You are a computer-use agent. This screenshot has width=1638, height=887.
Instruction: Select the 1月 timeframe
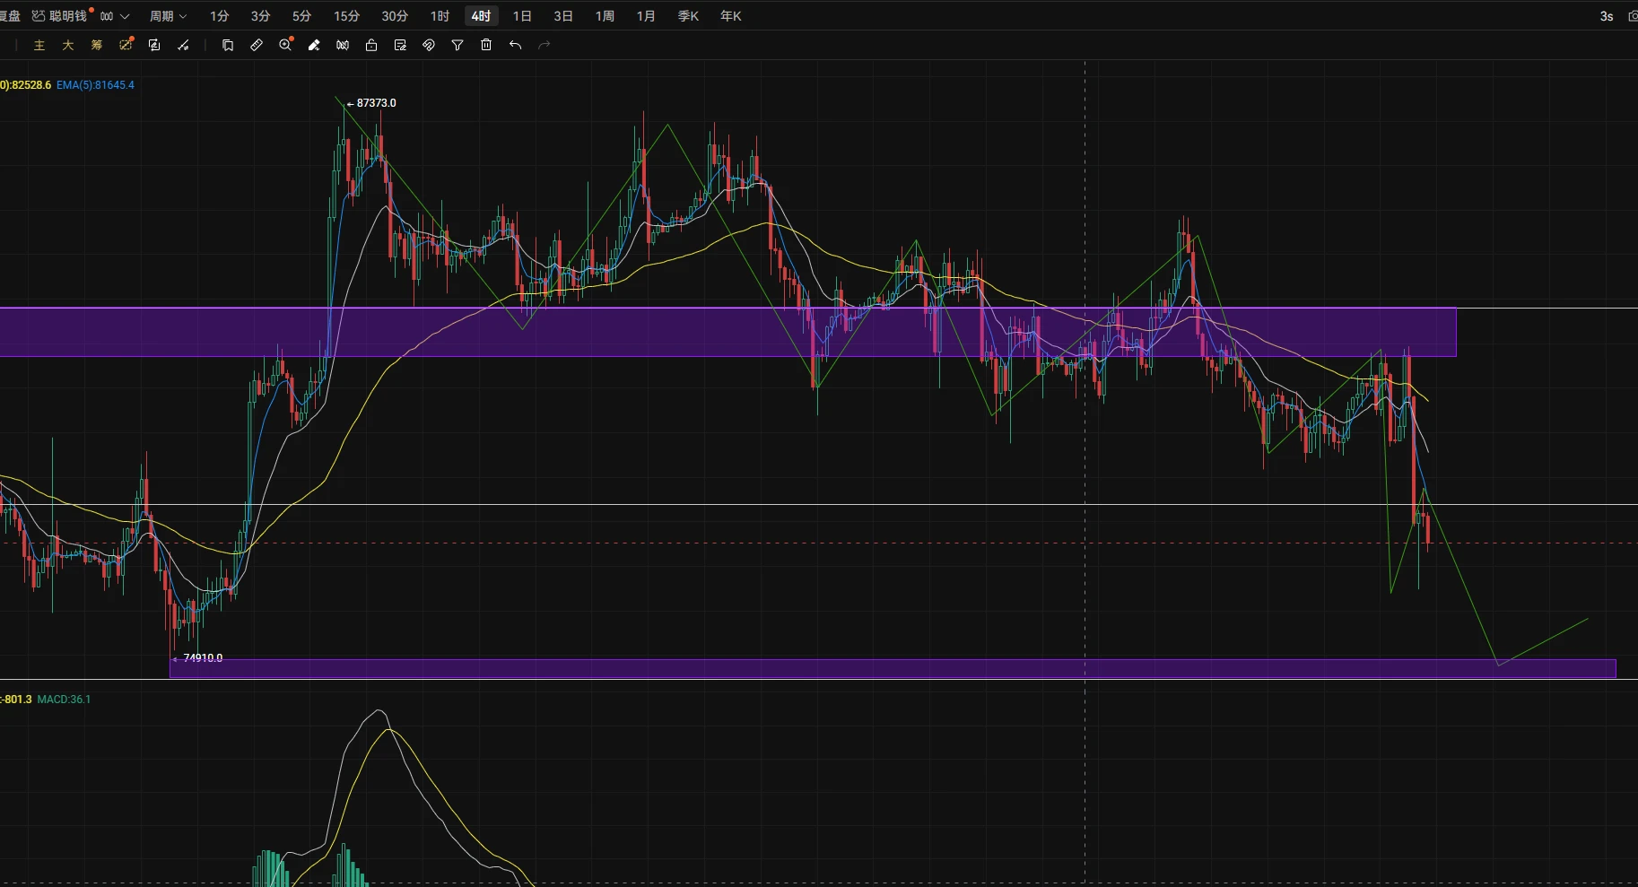tap(646, 16)
